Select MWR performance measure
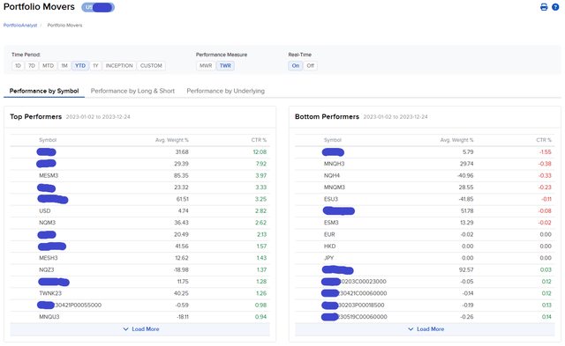 (x=206, y=66)
